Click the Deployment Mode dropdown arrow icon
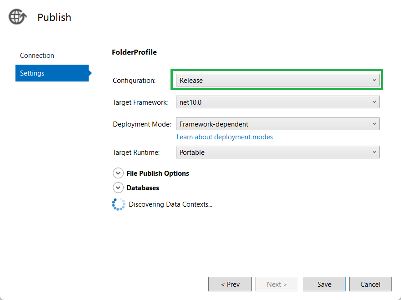Viewport: 401px width, 300px height. 374,124
